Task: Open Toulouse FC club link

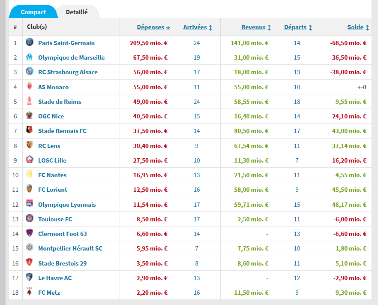Action: [55, 220]
